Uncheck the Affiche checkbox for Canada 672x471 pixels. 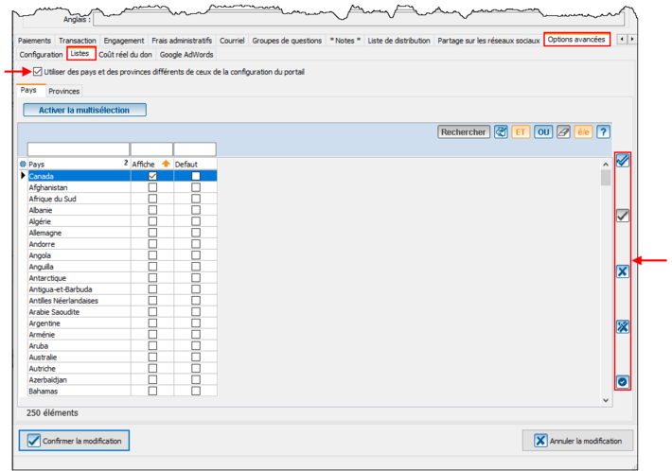[x=152, y=176]
